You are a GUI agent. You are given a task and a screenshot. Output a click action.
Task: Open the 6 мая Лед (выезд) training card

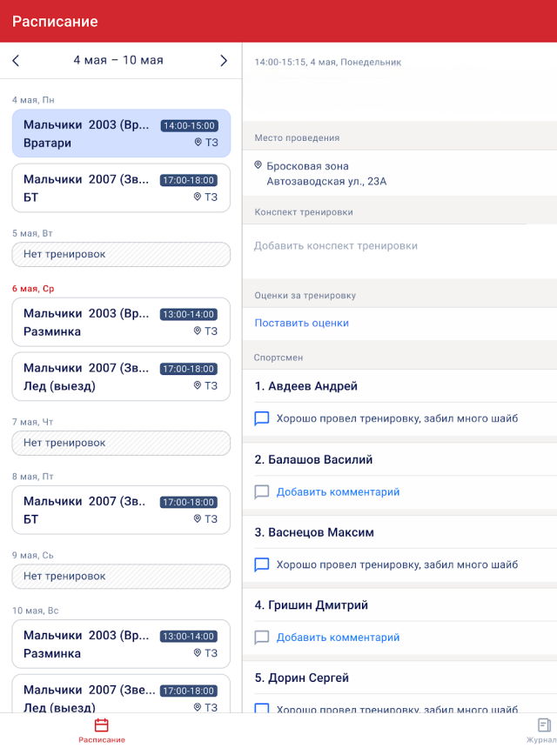click(121, 377)
